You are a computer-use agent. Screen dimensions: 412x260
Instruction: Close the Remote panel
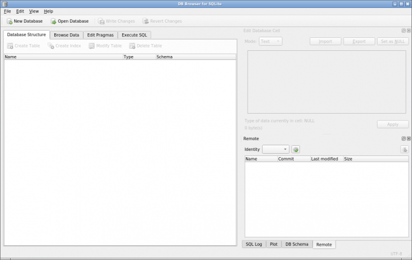[409, 138]
